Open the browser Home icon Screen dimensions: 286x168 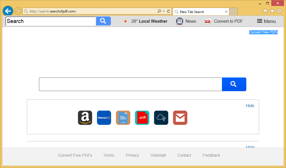pyautogui.click(x=265, y=11)
